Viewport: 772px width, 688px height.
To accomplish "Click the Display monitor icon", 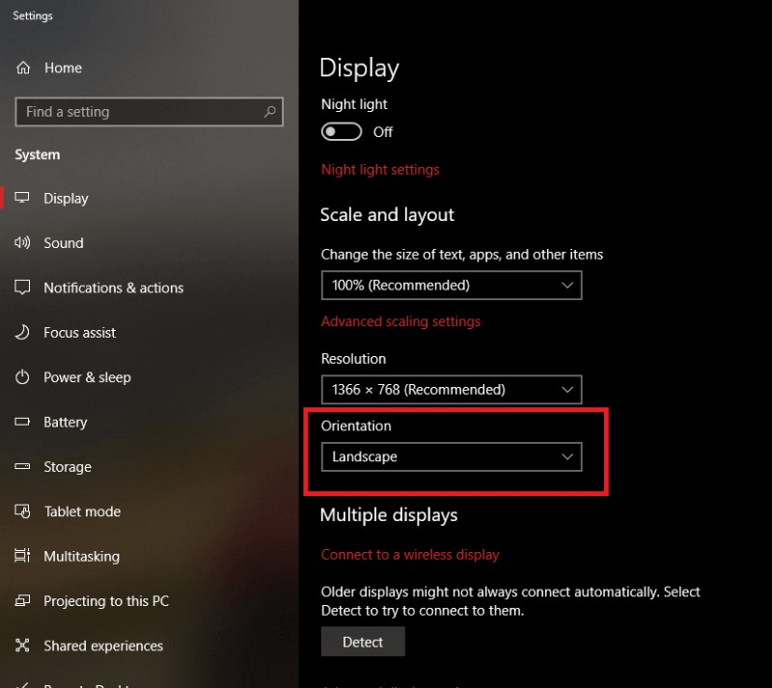I will 21,198.
